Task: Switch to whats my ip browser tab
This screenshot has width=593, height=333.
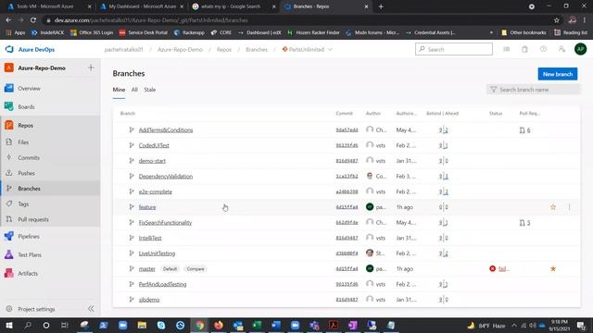Action: tap(230, 6)
